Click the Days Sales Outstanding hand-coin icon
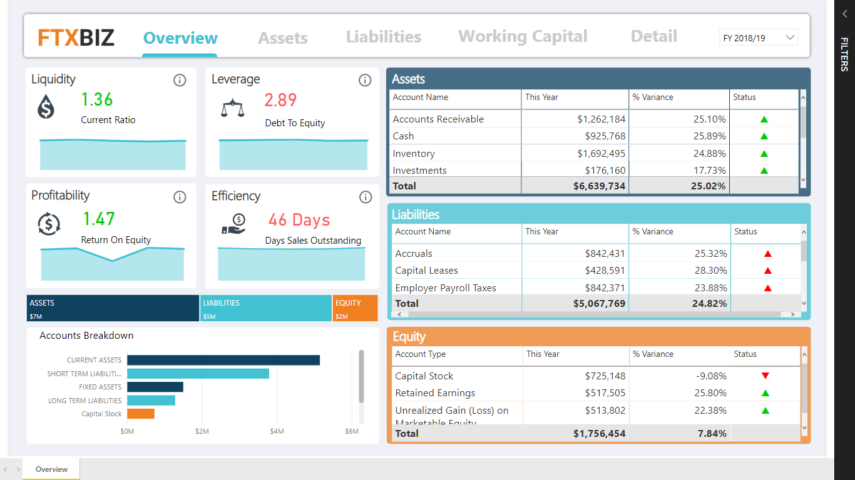The height and width of the screenshot is (480, 855). coord(234,224)
